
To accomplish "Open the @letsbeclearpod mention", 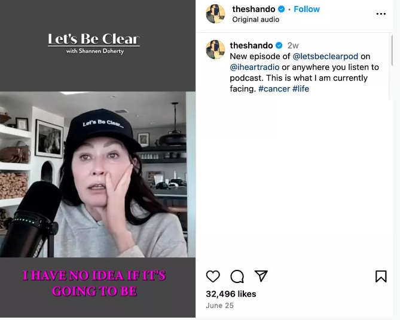I will pos(325,56).
